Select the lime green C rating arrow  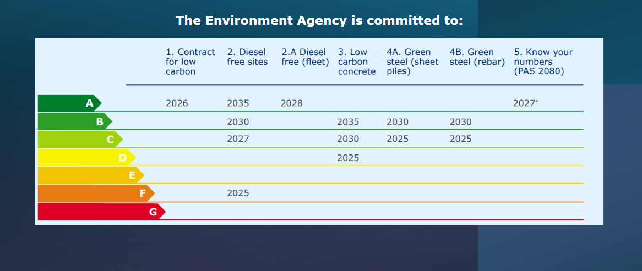coord(80,140)
